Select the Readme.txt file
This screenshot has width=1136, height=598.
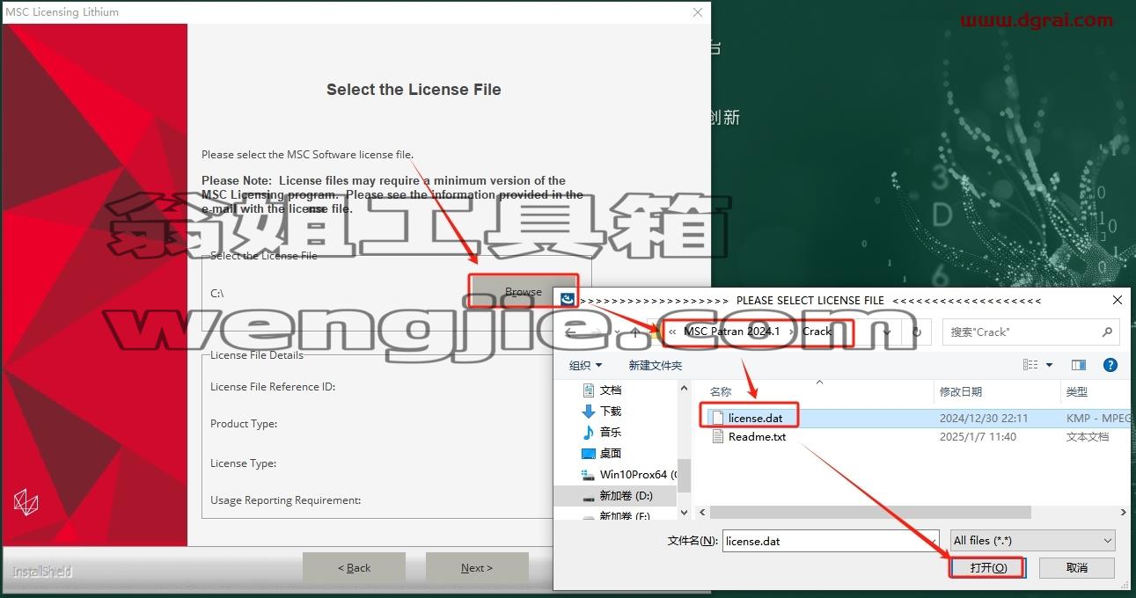[757, 436]
